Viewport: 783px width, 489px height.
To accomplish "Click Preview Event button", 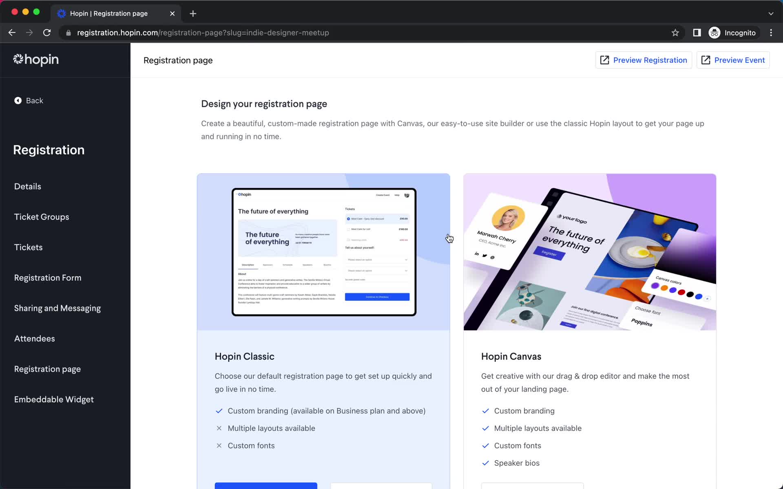I will [x=733, y=60].
